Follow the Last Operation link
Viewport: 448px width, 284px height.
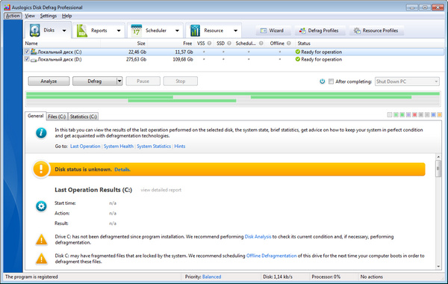(85, 146)
